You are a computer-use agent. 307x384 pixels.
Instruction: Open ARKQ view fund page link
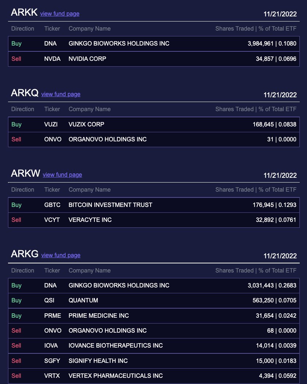(x=61, y=94)
